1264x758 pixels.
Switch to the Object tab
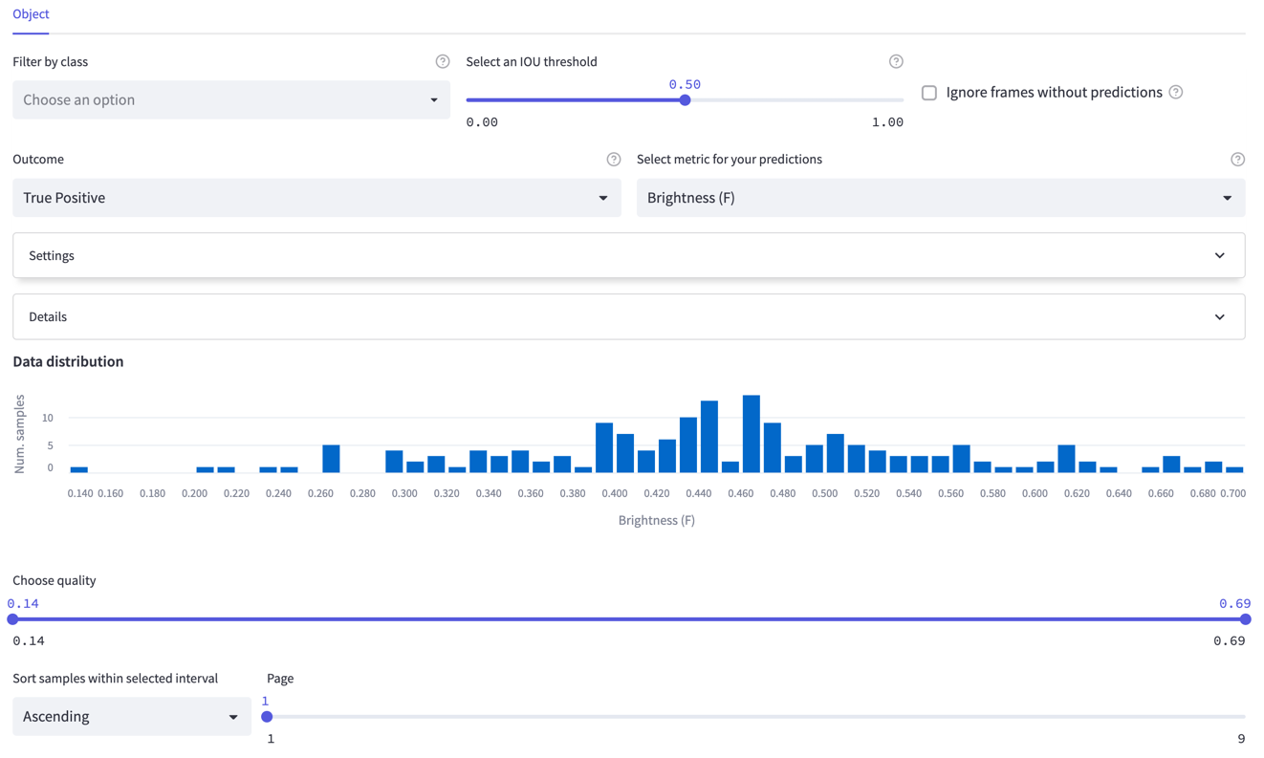coord(31,14)
